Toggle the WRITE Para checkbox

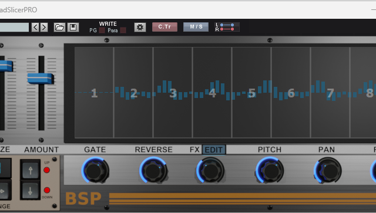tap(123, 31)
